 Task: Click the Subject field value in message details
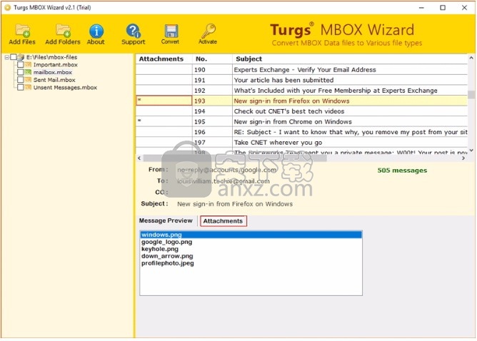point(235,203)
